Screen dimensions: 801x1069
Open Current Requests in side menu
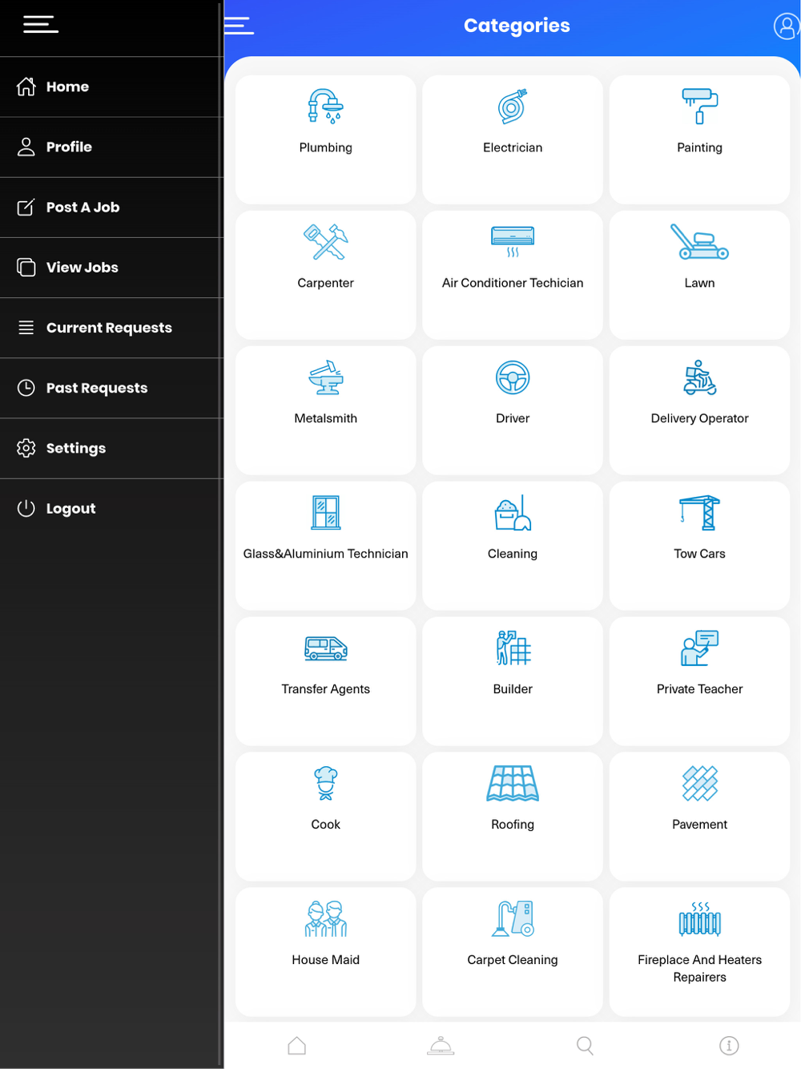111,328
